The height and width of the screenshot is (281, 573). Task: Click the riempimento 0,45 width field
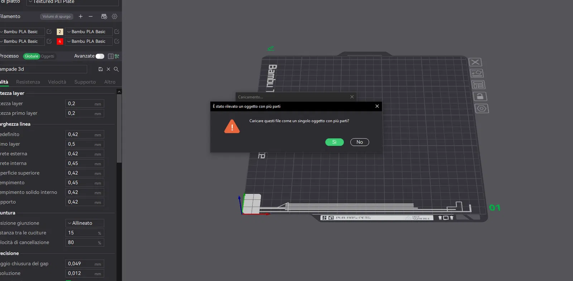(85, 183)
